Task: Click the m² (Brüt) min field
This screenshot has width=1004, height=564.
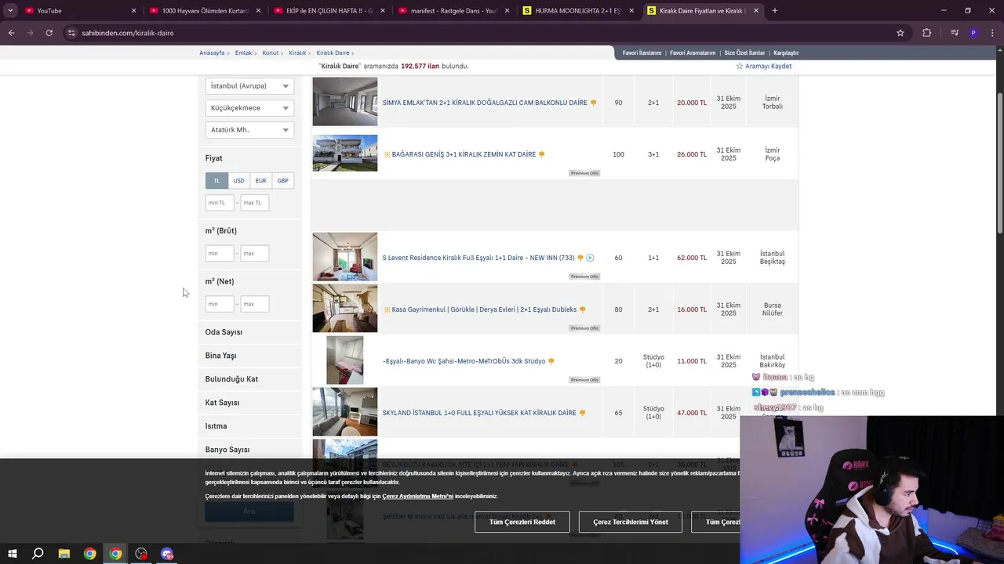Action: pyautogui.click(x=220, y=254)
